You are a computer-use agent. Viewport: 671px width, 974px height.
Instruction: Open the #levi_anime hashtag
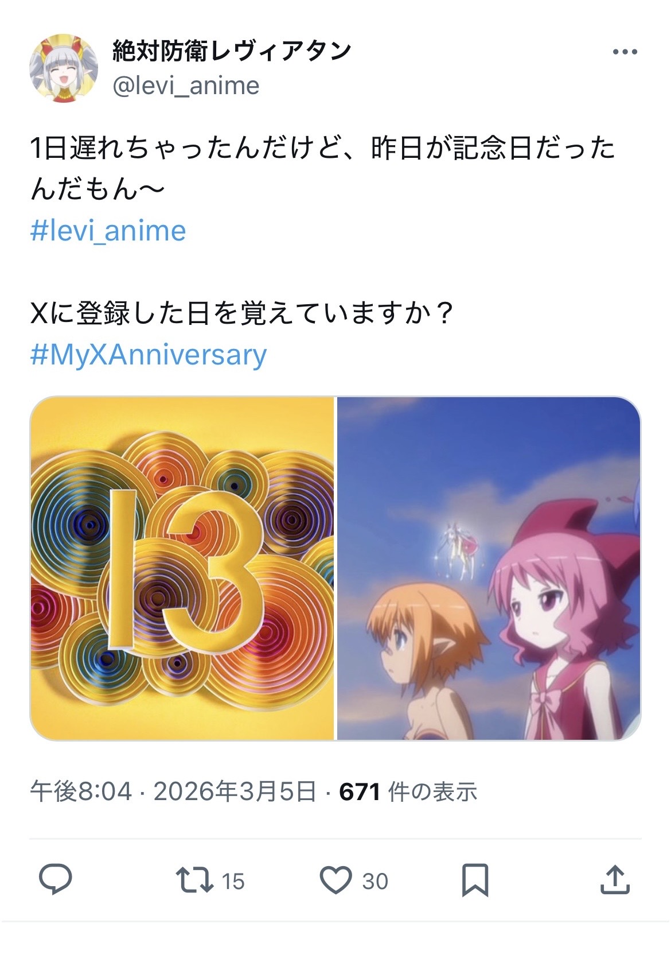[108, 231]
